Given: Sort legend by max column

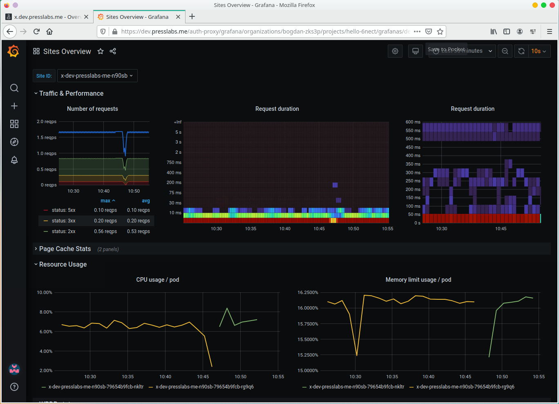Looking at the screenshot, I should point(108,201).
